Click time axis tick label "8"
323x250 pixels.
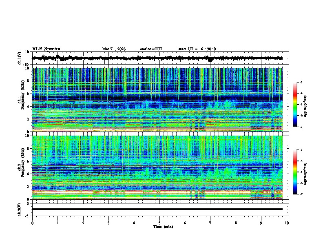coord(236,223)
